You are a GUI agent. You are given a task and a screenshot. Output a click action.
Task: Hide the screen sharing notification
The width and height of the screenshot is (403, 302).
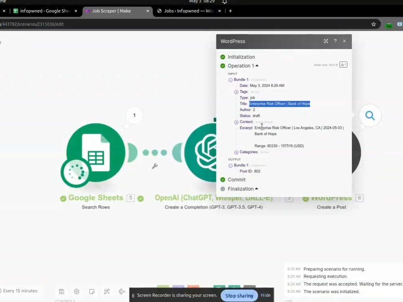[266, 295]
